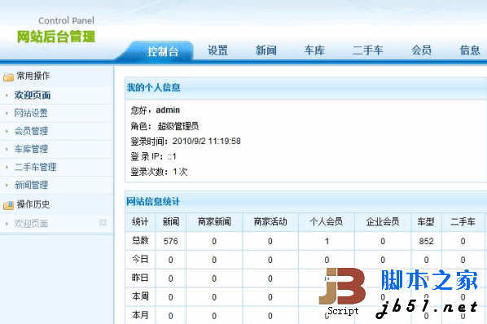Open the 会员 tab
This screenshot has height=324, width=487.
coord(421,50)
